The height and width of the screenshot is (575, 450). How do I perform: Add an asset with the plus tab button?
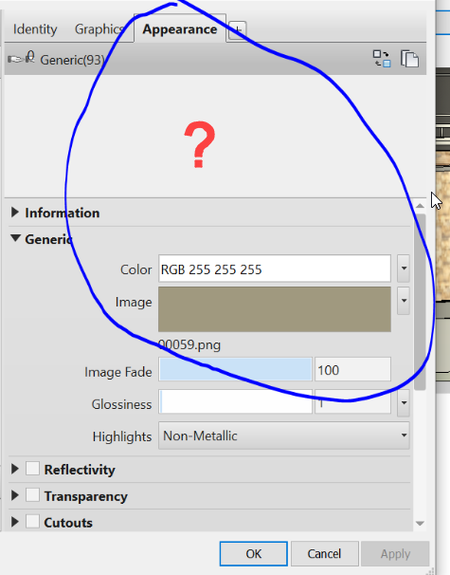pos(237,30)
